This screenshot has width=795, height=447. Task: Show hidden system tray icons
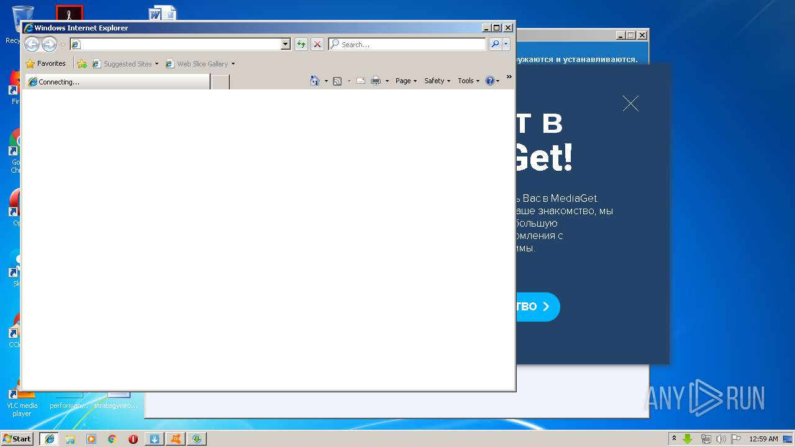click(675, 438)
